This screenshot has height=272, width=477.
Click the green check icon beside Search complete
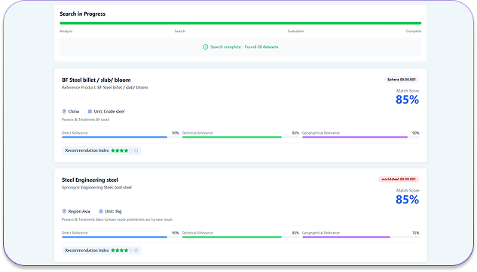click(x=205, y=47)
